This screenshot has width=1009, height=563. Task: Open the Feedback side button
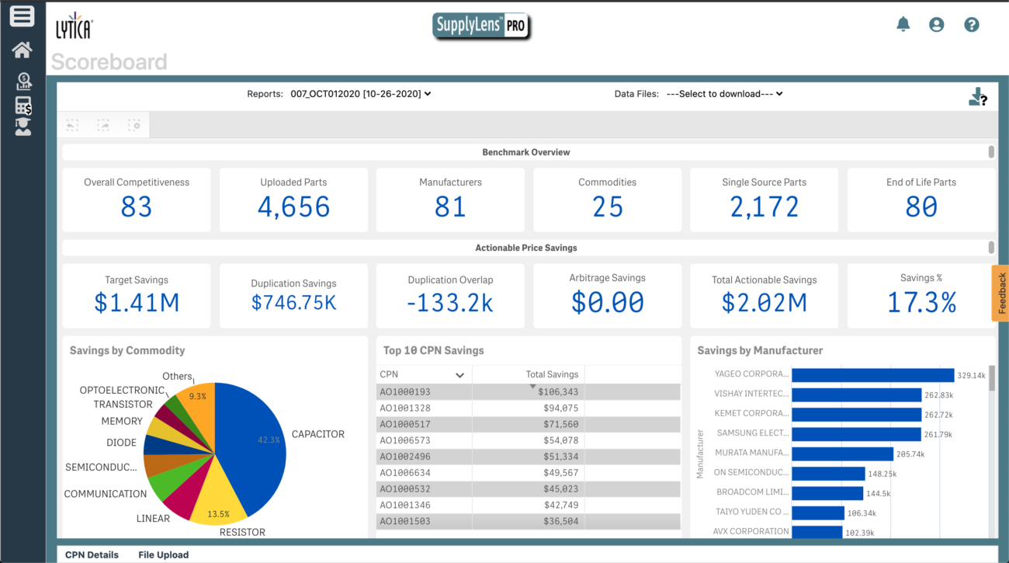click(x=1000, y=293)
